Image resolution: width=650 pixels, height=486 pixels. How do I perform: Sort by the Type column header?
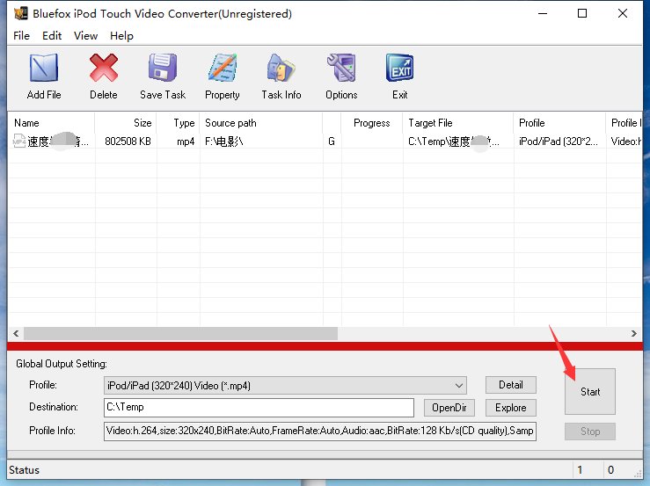(179, 123)
